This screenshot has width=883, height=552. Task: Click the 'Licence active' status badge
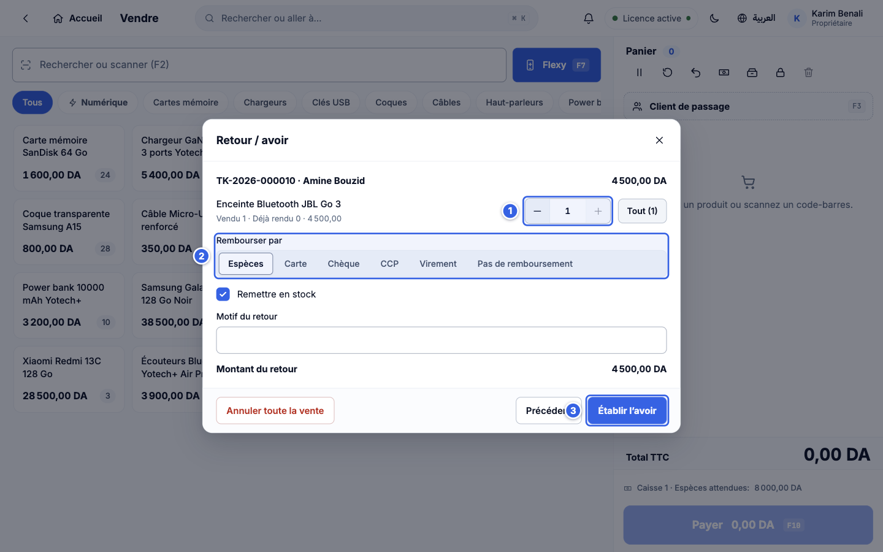pos(651,18)
